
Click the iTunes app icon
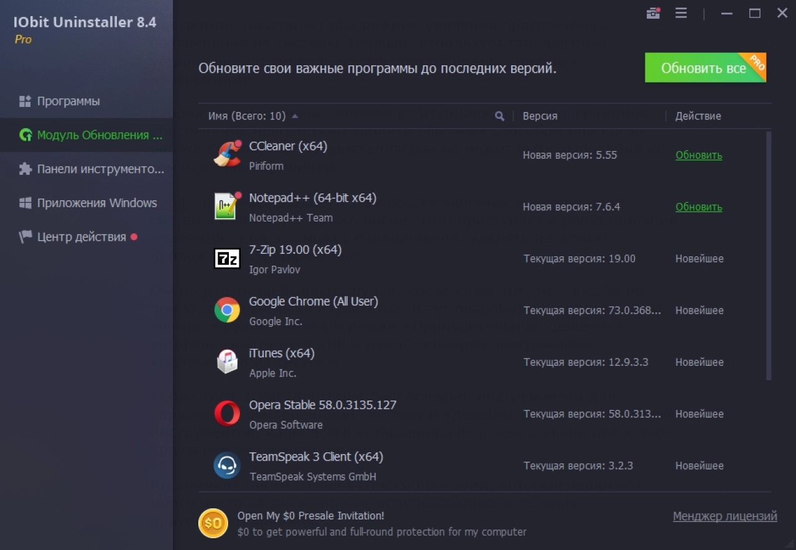click(227, 361)
